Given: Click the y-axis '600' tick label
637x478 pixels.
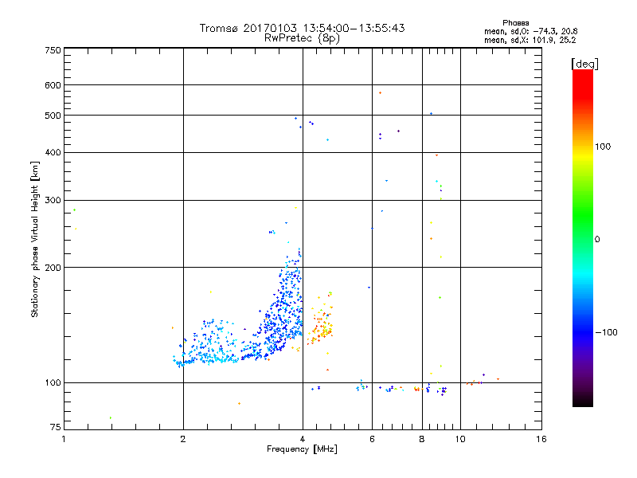Looking at the screenshot, I should tap(53, 85).
